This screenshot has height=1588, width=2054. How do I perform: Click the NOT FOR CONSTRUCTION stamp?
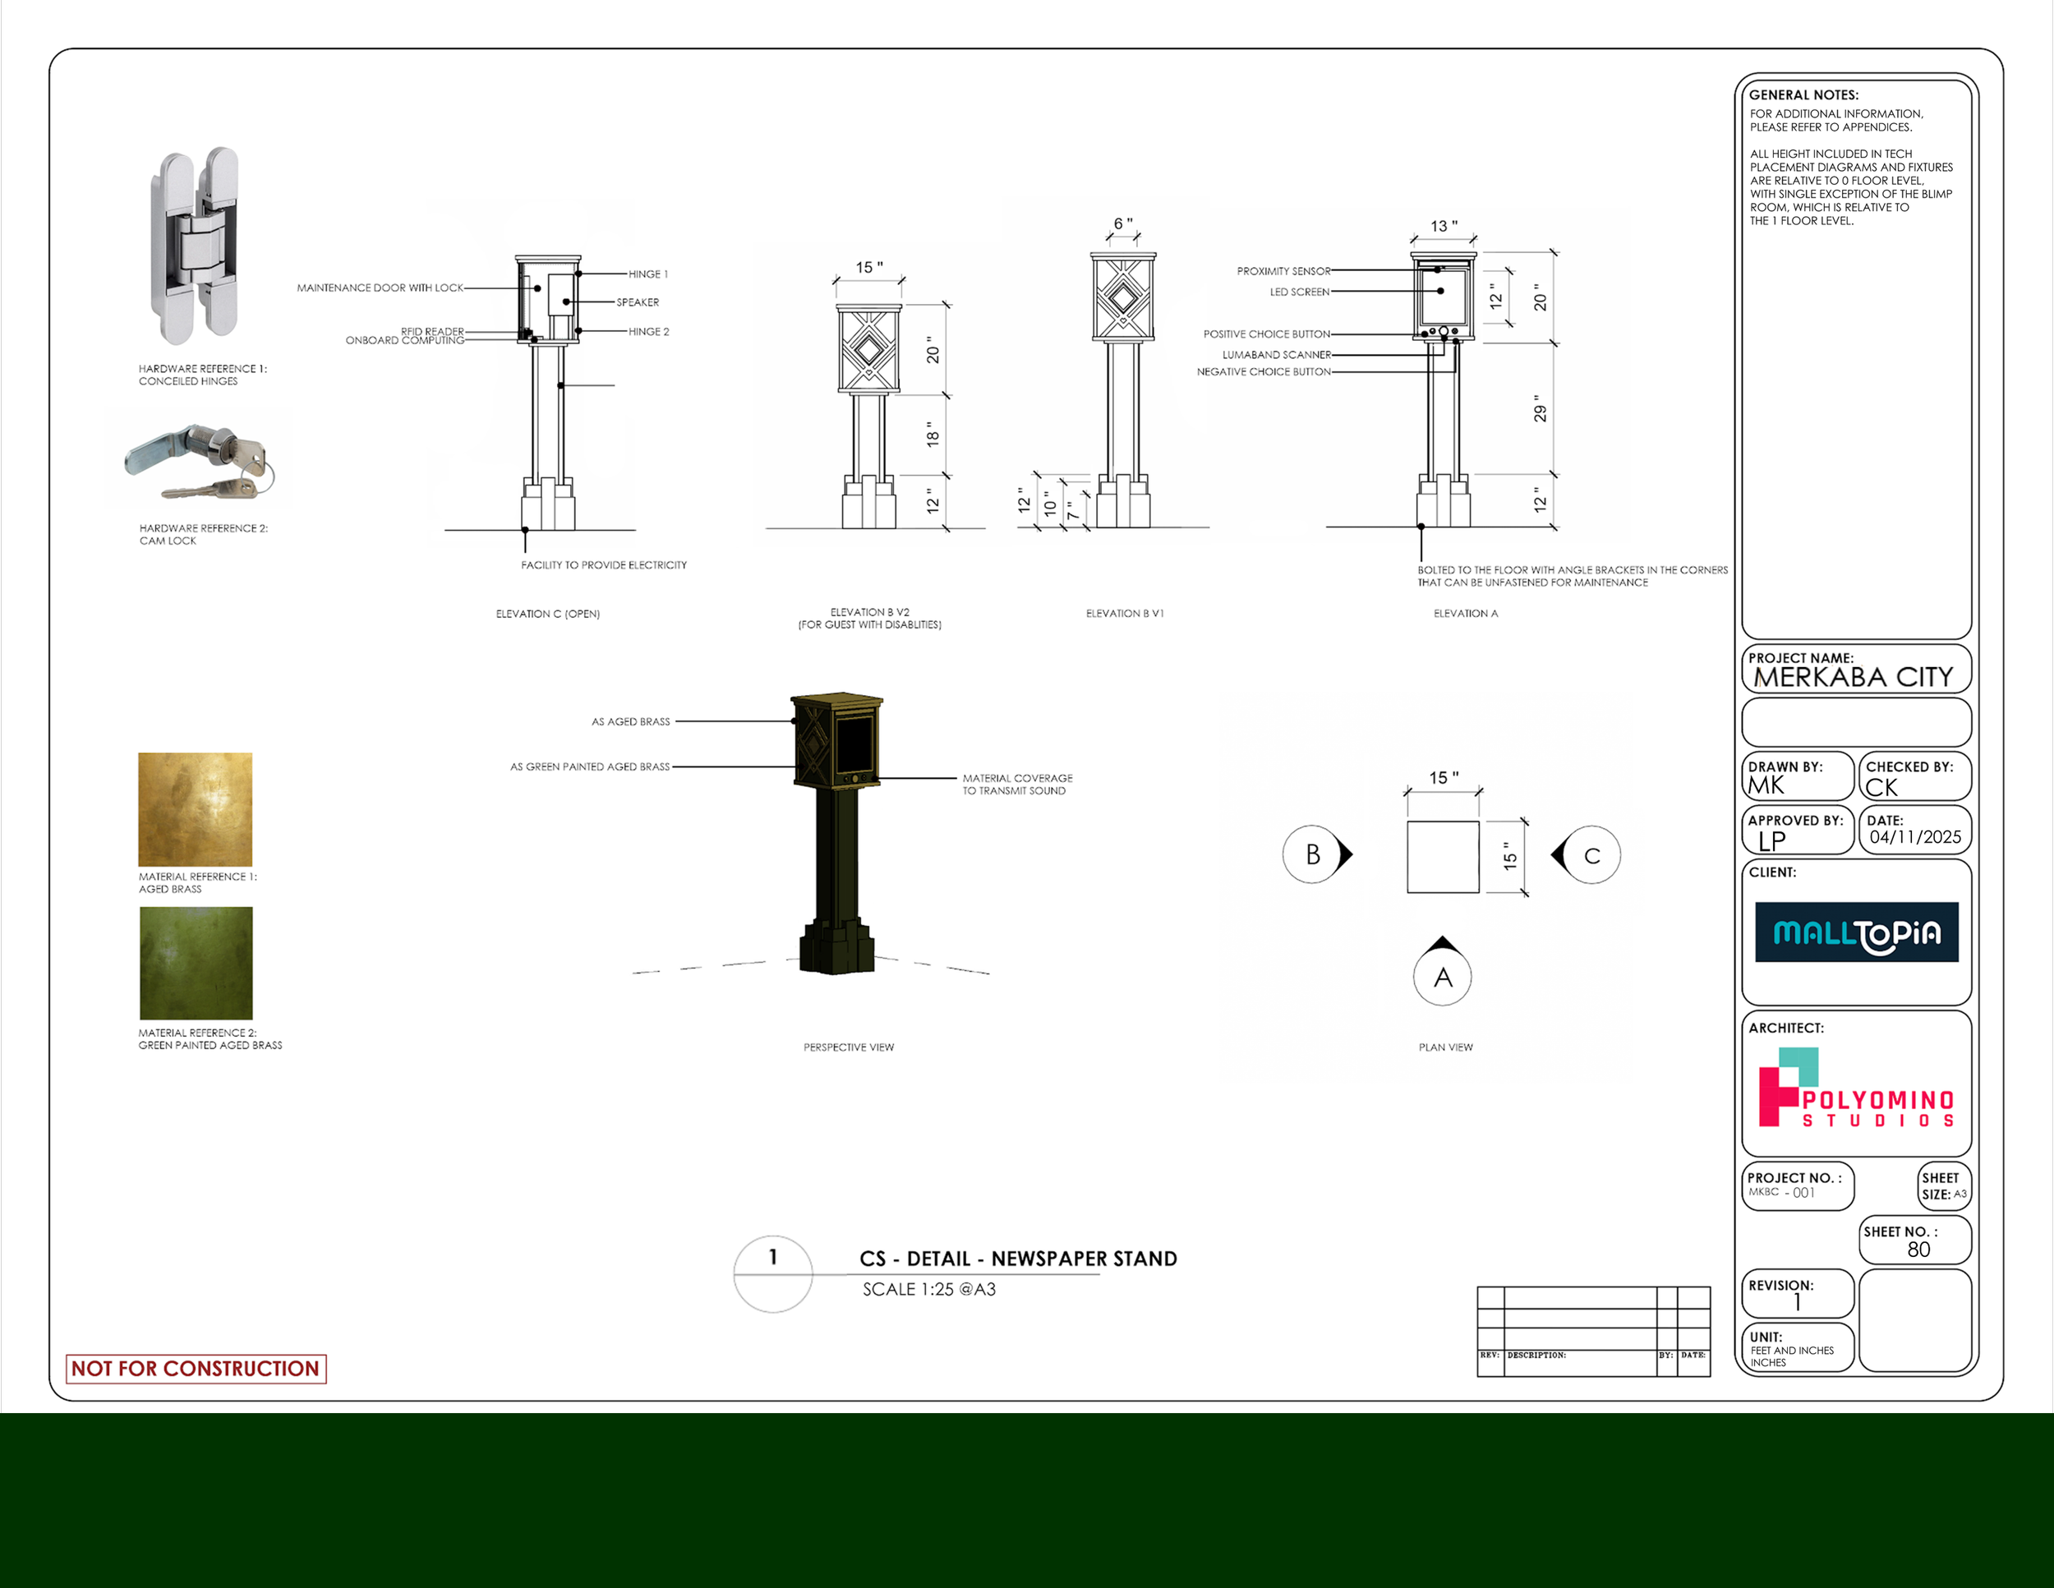(x=196, y=1368)
